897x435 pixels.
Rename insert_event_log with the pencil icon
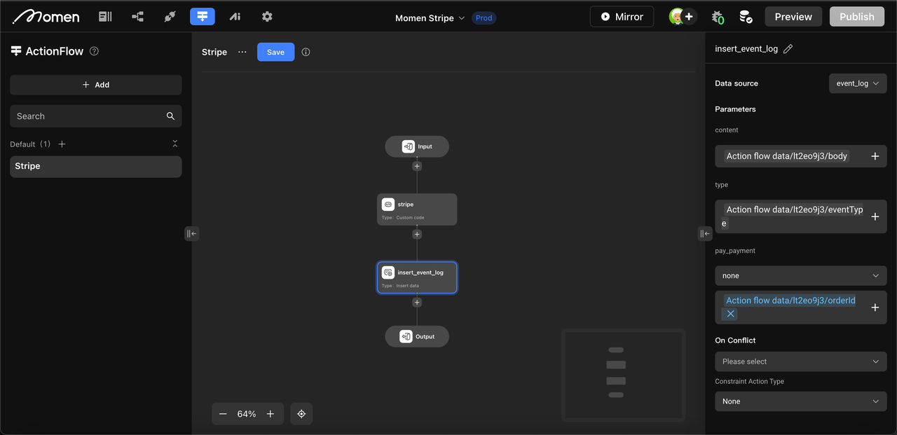click(788, 48)
